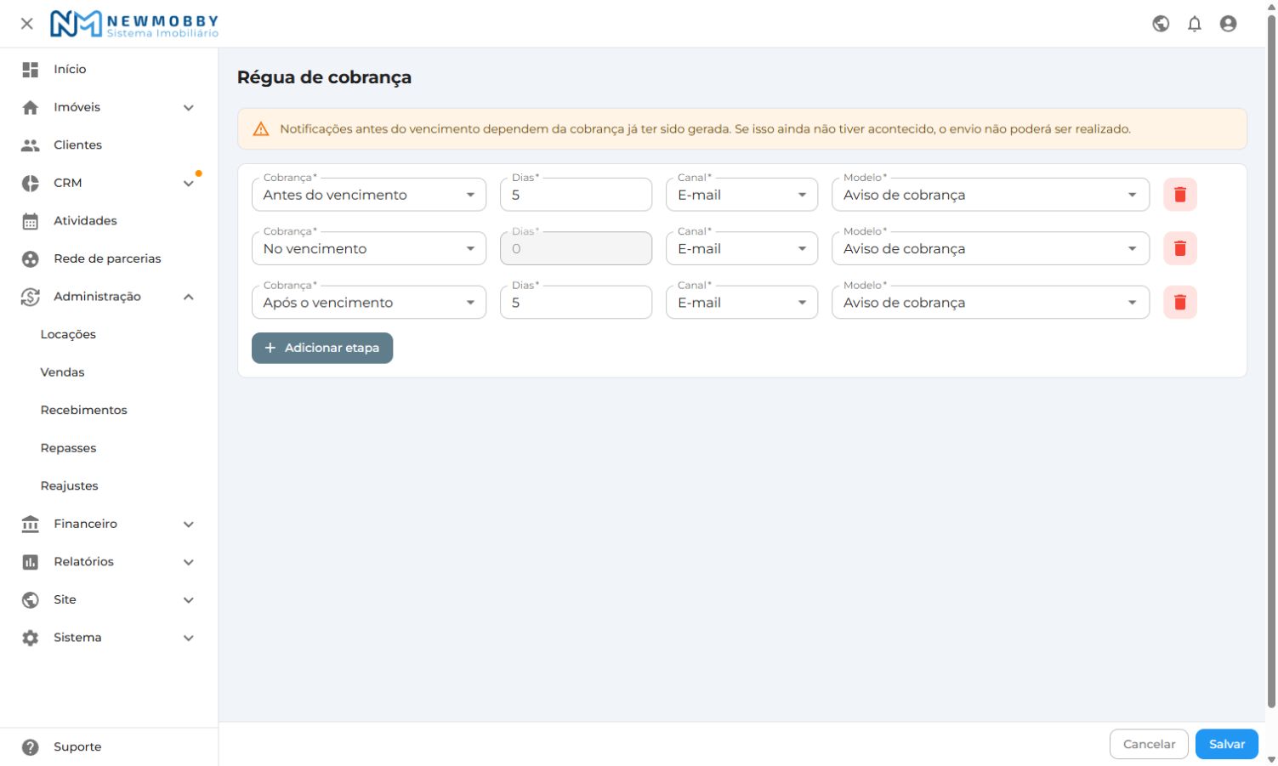The image size is (1278, 766).
Task: Open notifications bell
Action: point(1195,24)
